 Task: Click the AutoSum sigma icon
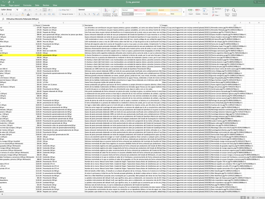(213, 9)
